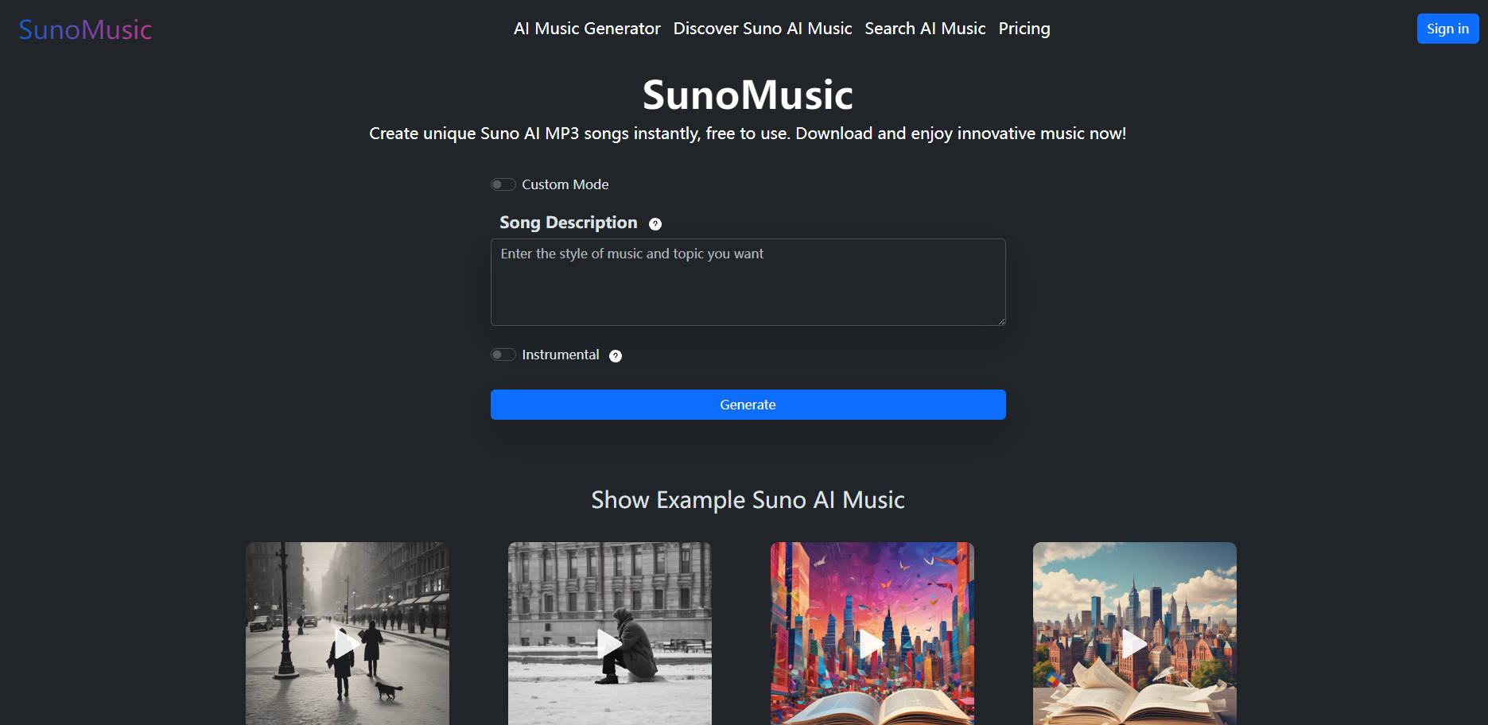Open the Search AI Music page
The width and height of the screenshot is (1488, 725).
(925, 29)
